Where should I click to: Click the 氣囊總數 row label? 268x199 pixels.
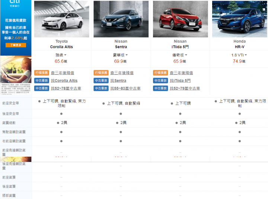click(9, 123)
